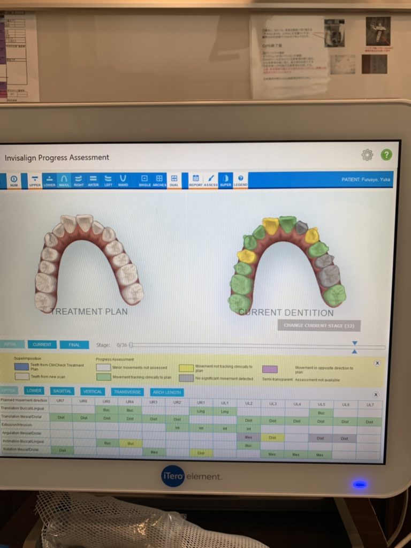Open settings gear icon
The width and height of the screenshot is (411, 548).
coord(367,155)
